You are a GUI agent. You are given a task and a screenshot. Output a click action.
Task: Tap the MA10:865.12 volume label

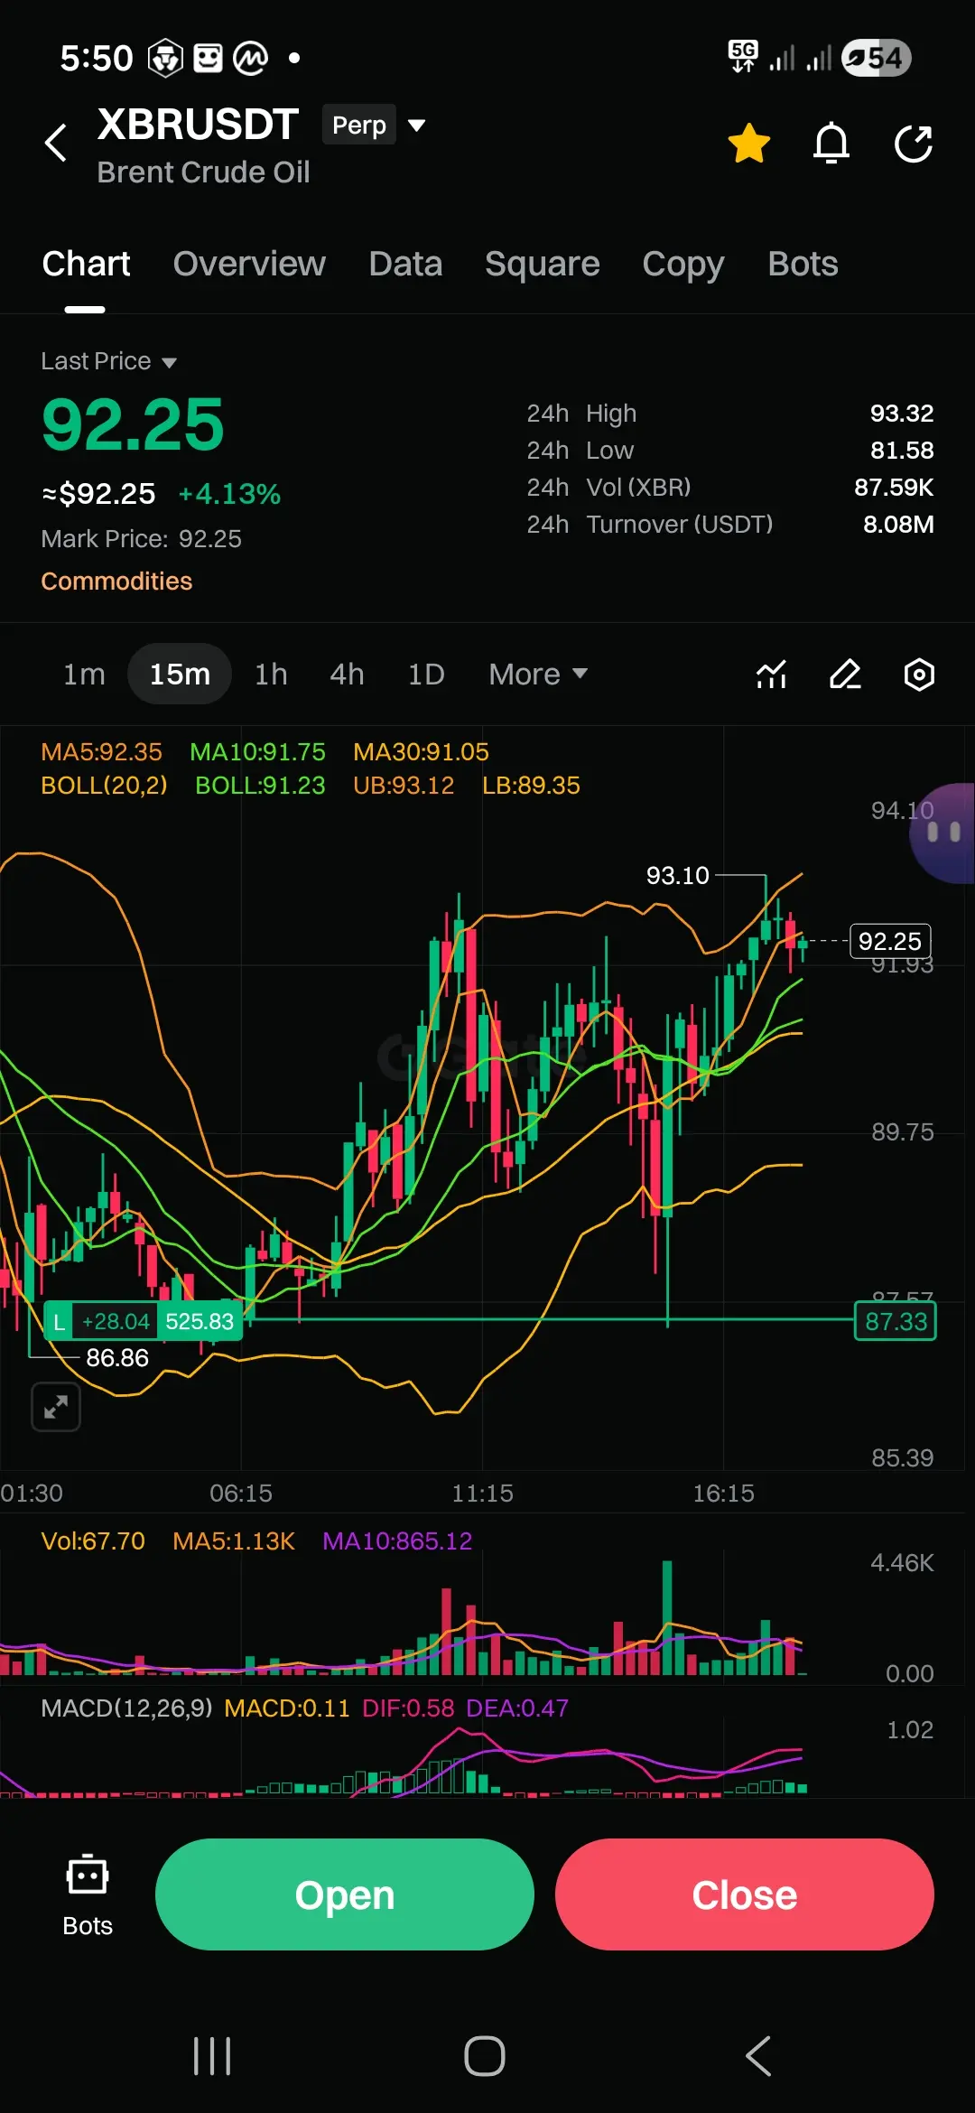(x=397, y=1541)
